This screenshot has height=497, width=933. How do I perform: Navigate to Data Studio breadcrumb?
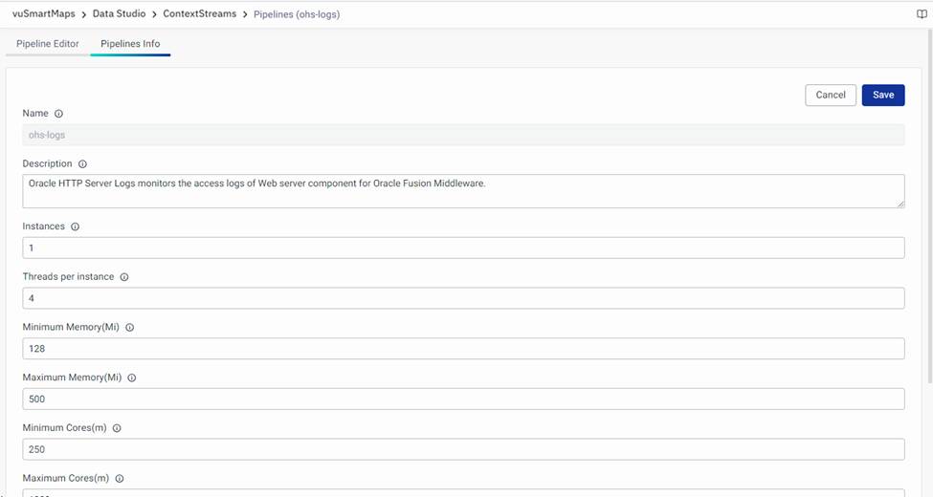coord(122,14)
